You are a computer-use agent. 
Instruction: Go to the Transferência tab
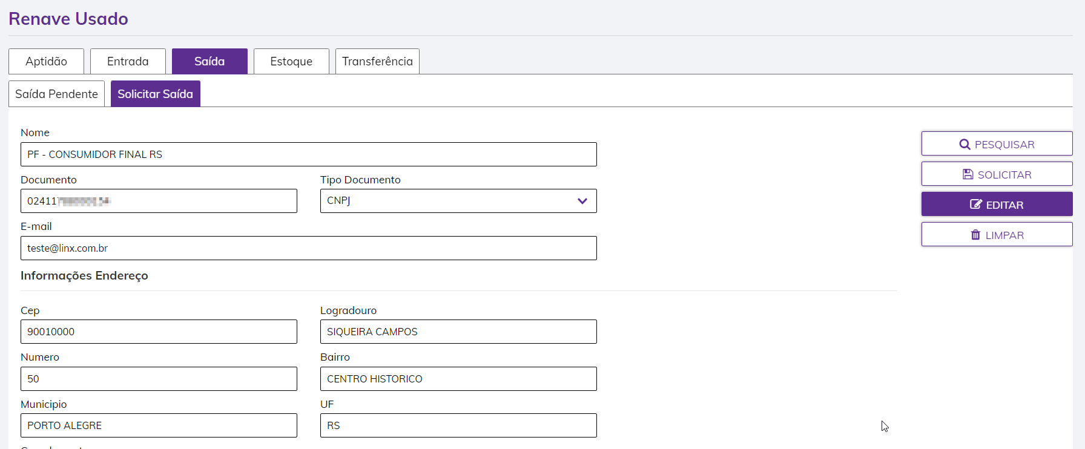(x=377, y=61)
